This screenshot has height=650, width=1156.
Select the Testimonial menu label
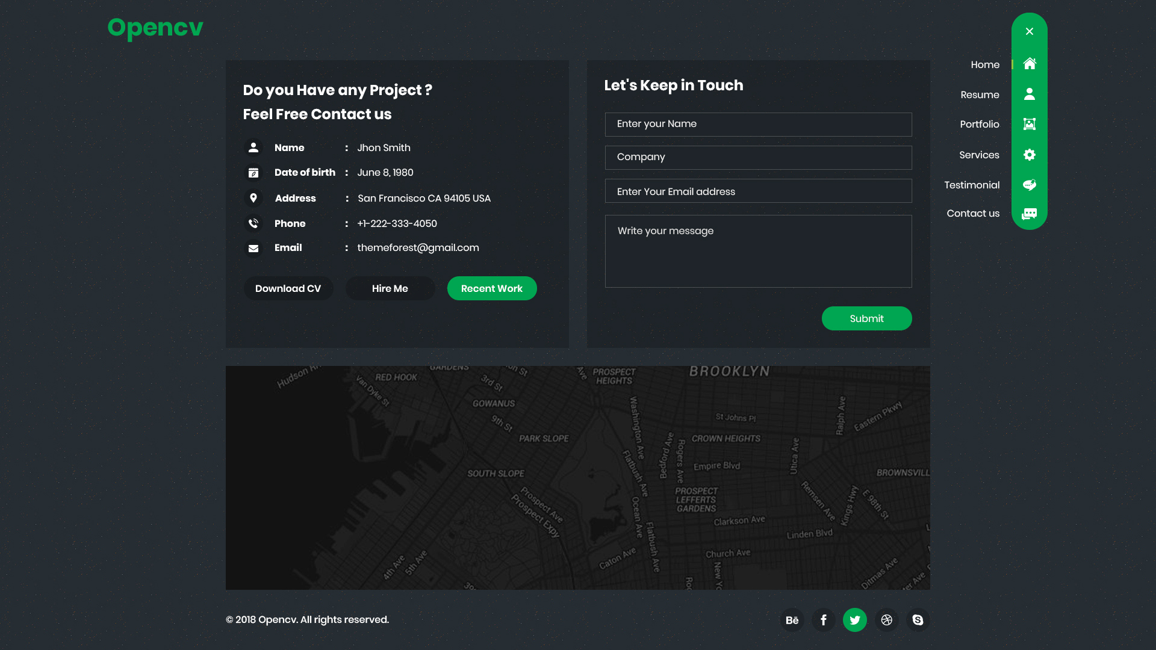click(x=971, y=185)
